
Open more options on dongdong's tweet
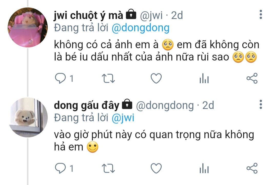261,105
